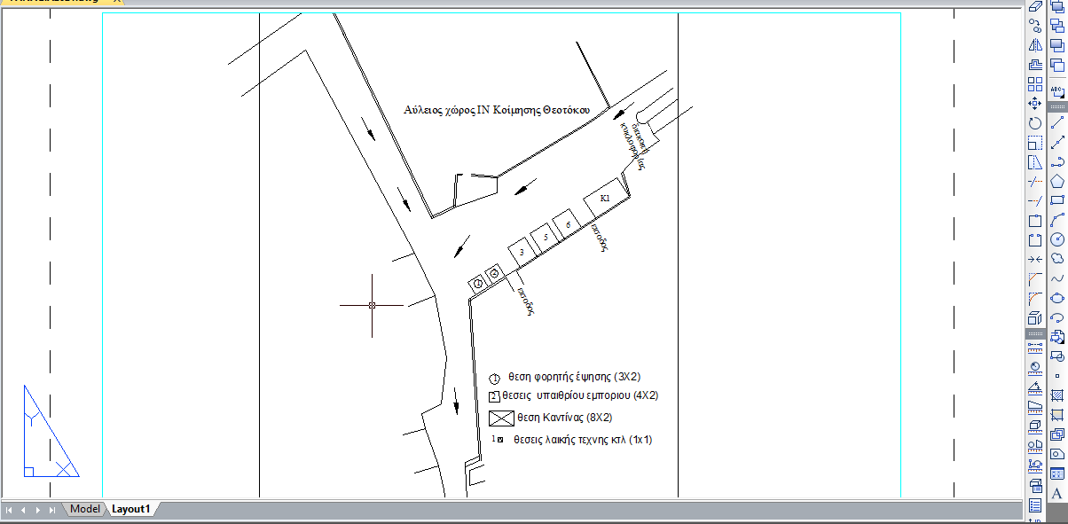Select the Layout1 tab

pos(130,509)
